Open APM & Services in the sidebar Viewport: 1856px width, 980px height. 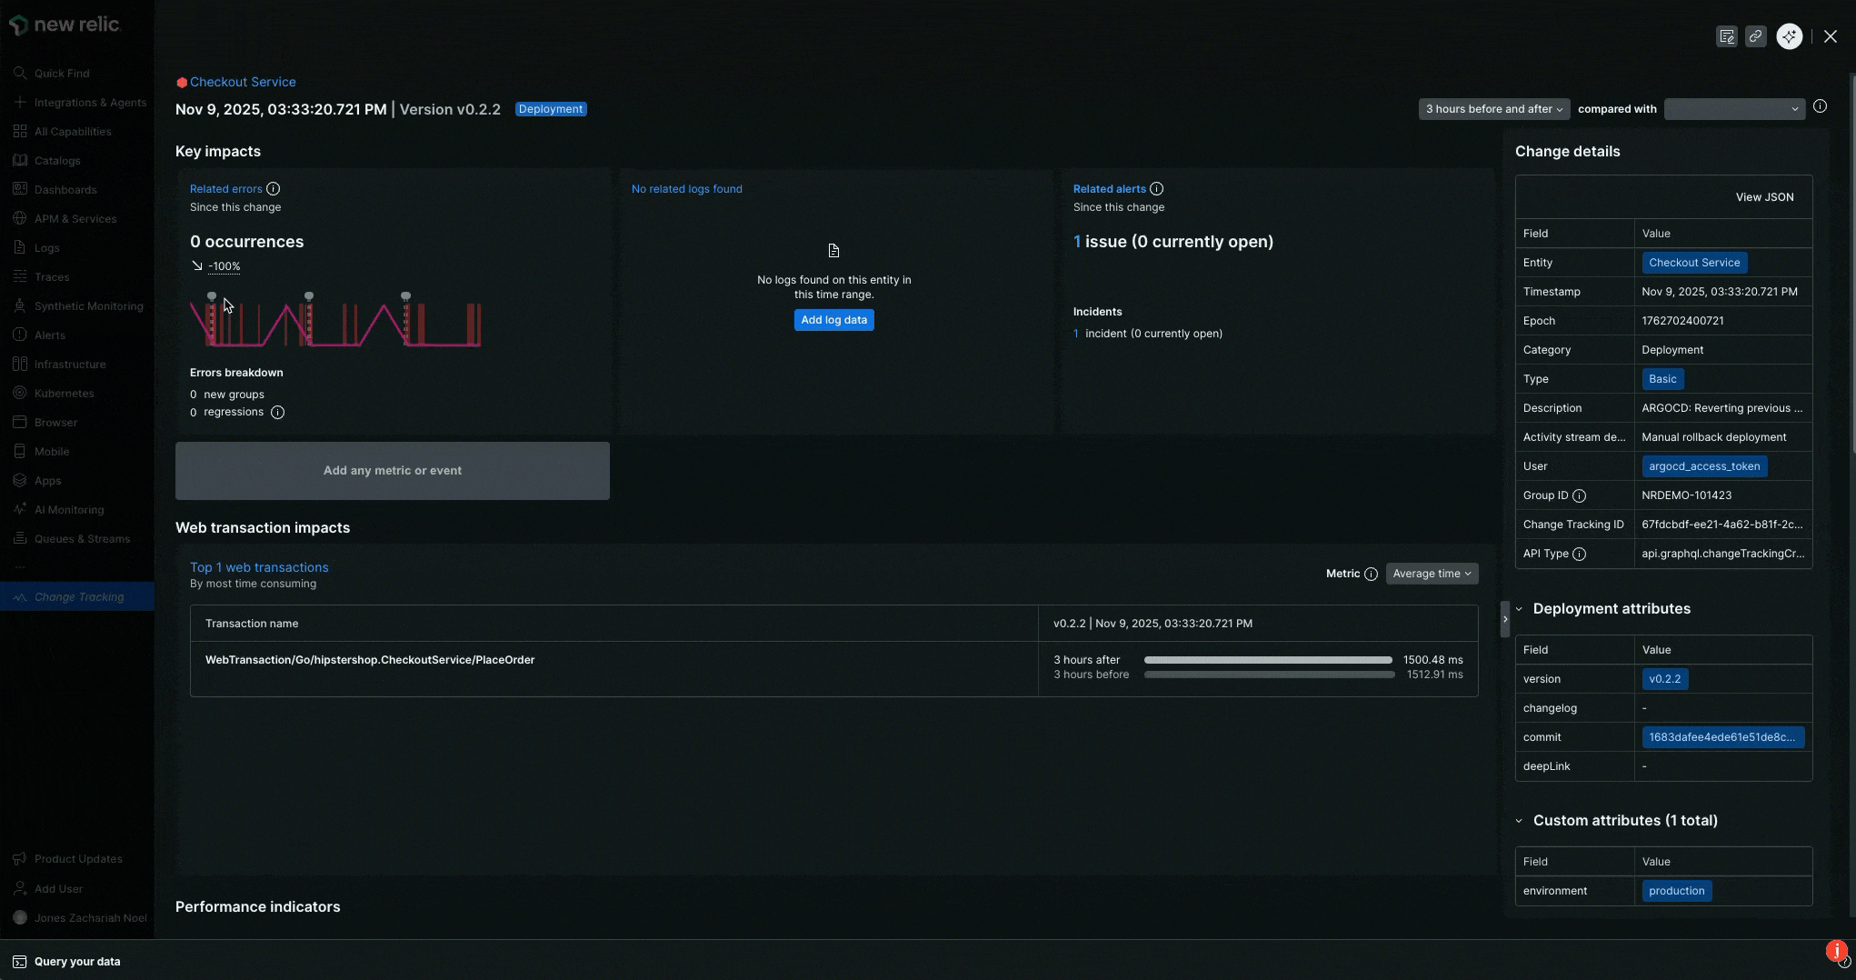click(x=75, y=219)
